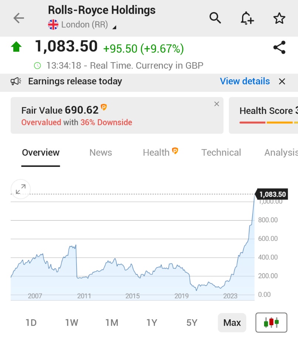The width and height of the screenshot is (298, 340).
Task: Tap the 1,083.50 price label on chart
Action: point(272,194)
